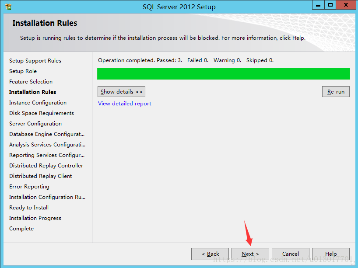Open Help for installation rules
Viewport: 358px width, 268px height.
(331, 254)
